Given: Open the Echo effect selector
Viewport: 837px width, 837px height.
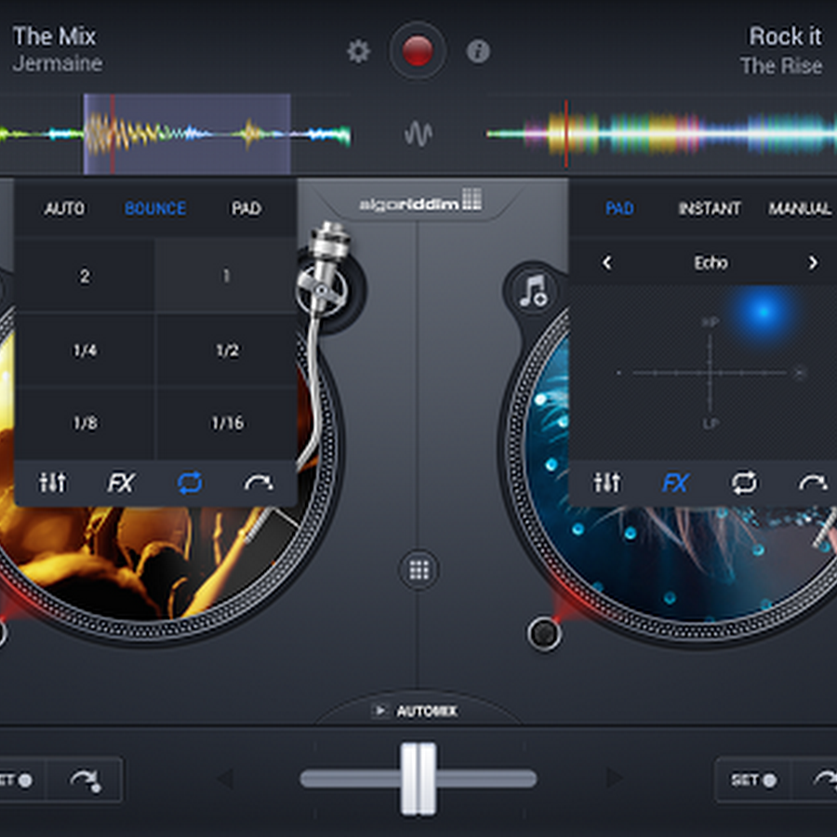Looking at the screenshot, I should 711,263.
